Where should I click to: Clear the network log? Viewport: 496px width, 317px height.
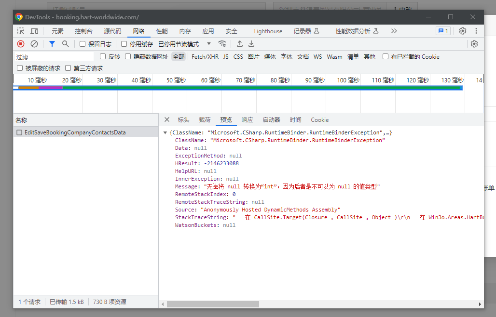(34, 44)
